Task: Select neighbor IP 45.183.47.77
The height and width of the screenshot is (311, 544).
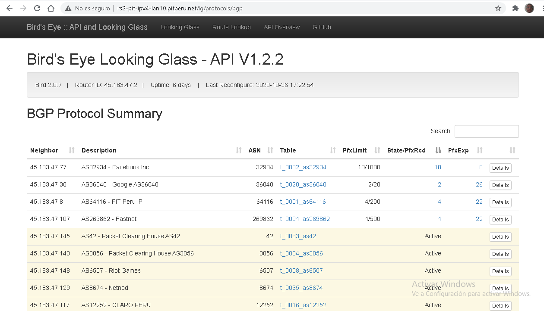Action: click(48, 167)
